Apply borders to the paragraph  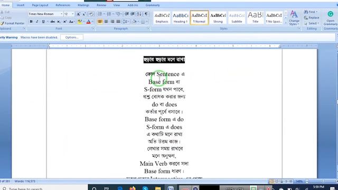tap(143, 22)
